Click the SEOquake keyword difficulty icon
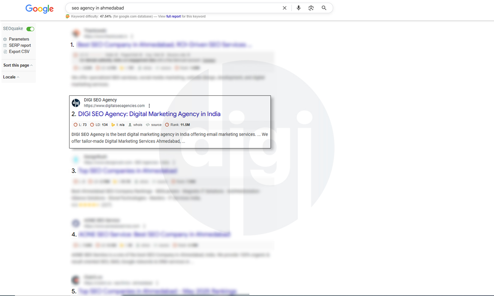494x296 pixels. pyautogui.click(x=68, y=16)
